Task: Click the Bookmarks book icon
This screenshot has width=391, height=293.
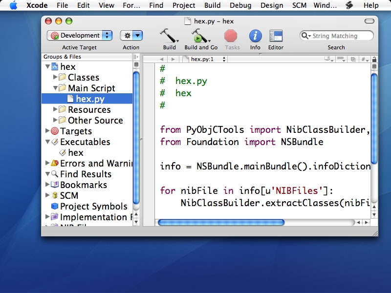Action: point(55,185)
